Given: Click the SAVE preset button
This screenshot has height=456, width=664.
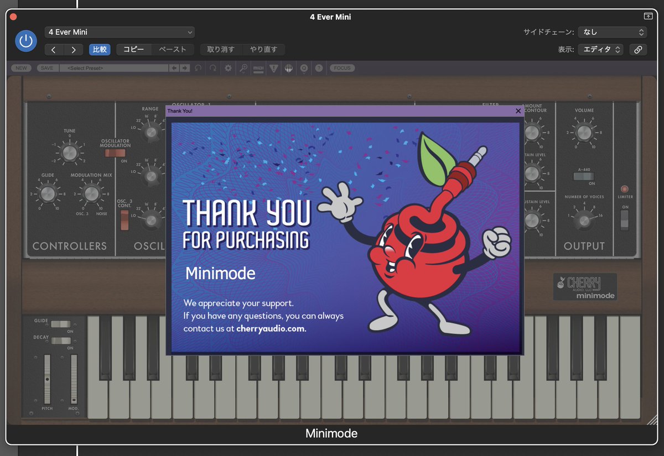Looking at the screenshot, I should 47,68.
